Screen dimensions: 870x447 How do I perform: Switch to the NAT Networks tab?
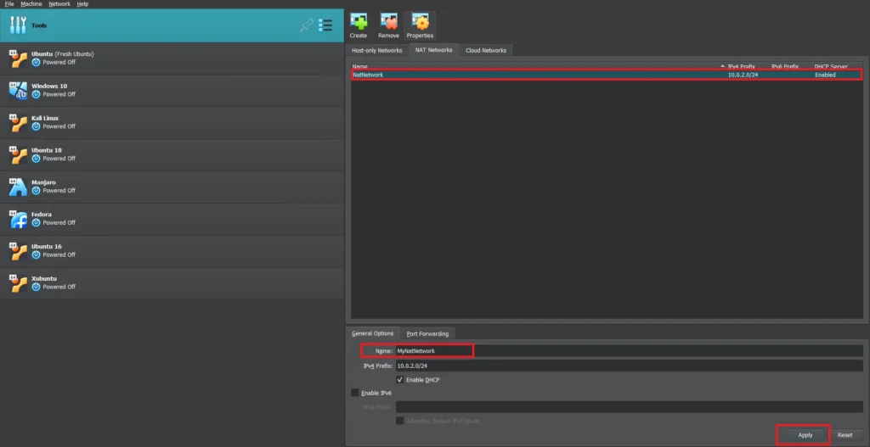tap(434, 50)
